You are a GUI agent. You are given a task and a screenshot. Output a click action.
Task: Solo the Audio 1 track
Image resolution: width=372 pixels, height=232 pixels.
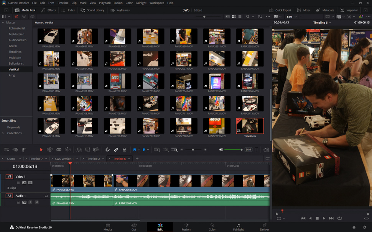(30, 202)
